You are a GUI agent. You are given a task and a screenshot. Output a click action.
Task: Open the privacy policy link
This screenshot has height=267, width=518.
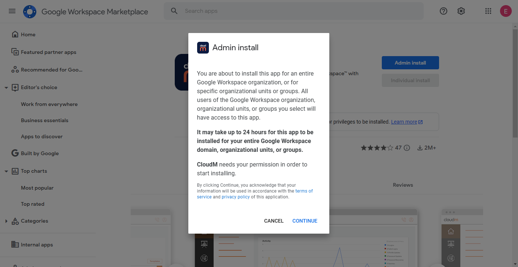pos(236,197)
